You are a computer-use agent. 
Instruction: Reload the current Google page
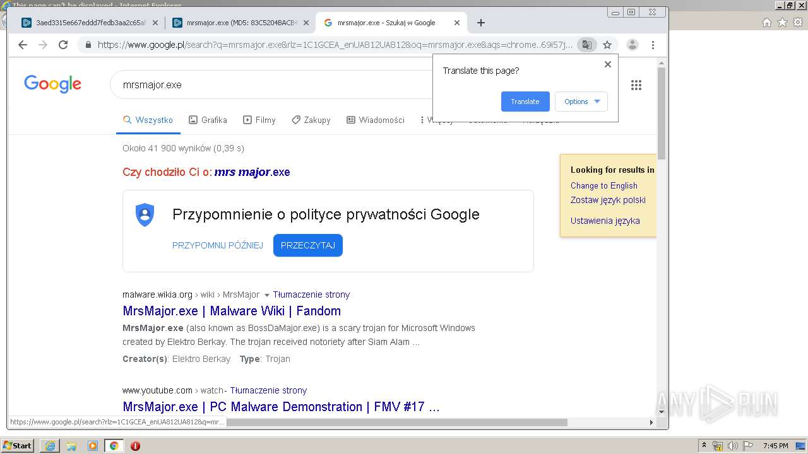click(63, 45)
